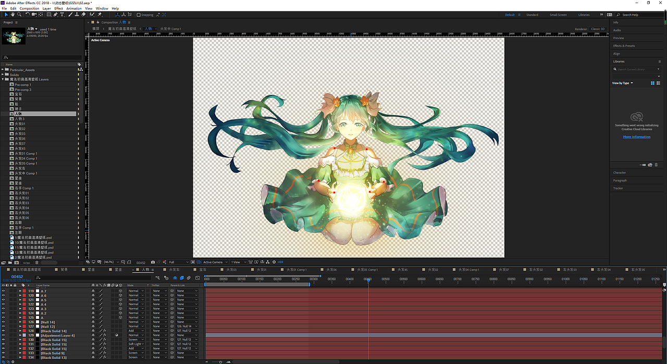Image resolution: width=667 pixels, height=364 pixels.
Task: Activate the Rotation tool
Action: click(x=27, y=15)
